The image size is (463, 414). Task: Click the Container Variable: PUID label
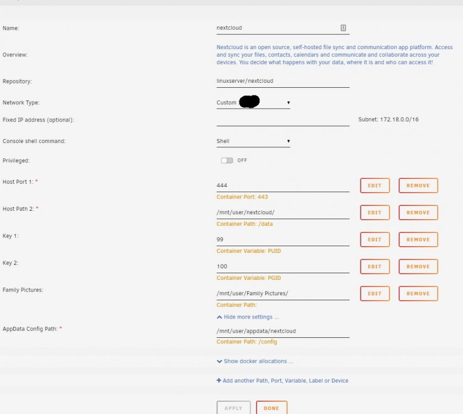point(249,251)
